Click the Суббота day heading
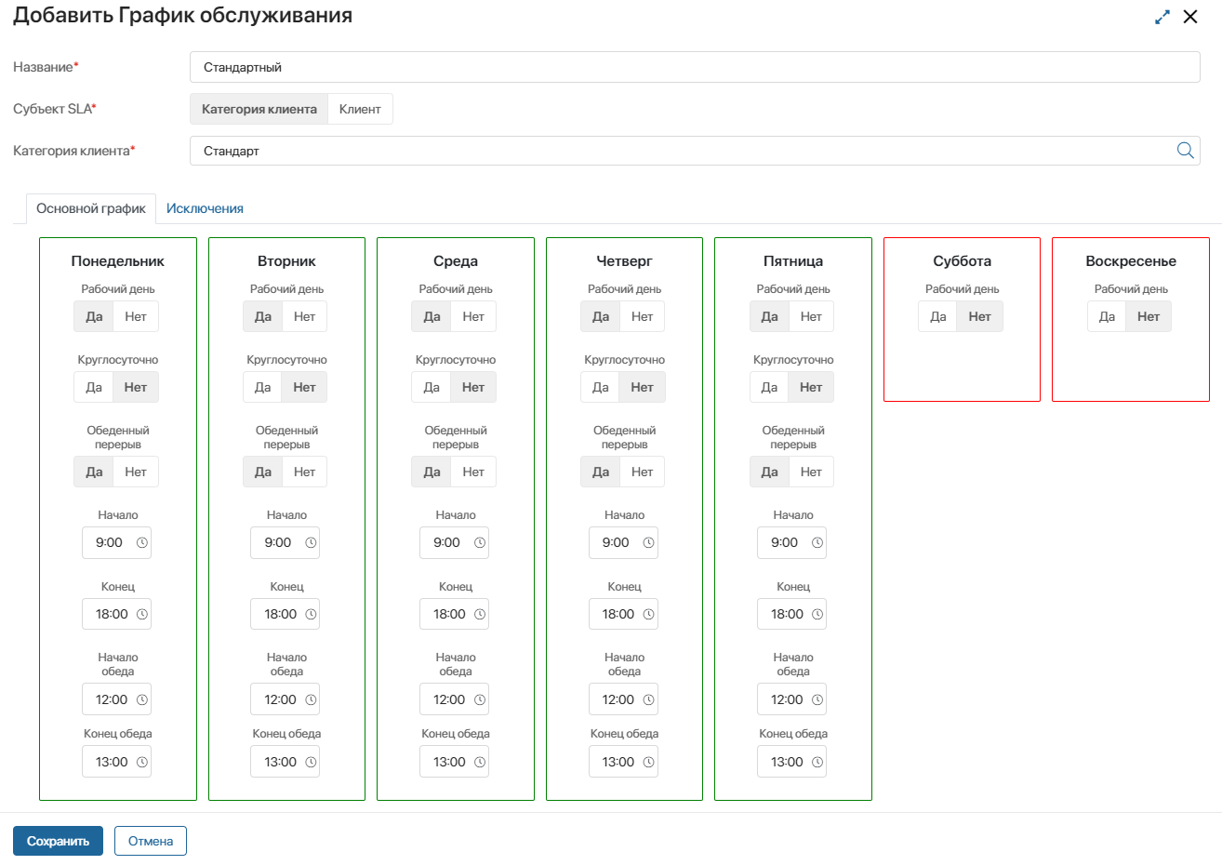This screenshot has height=865, width=1222. 963,261
